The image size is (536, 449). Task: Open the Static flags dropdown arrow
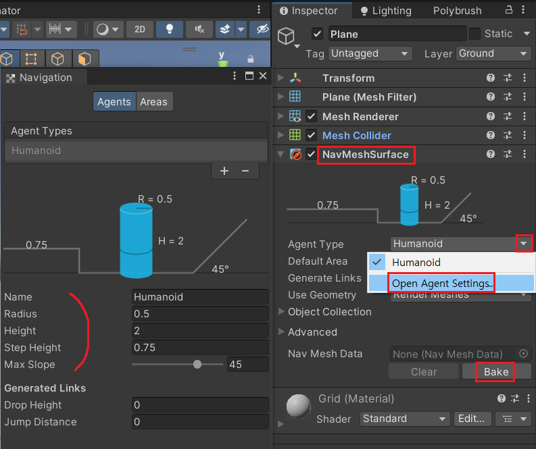(527, 34)
